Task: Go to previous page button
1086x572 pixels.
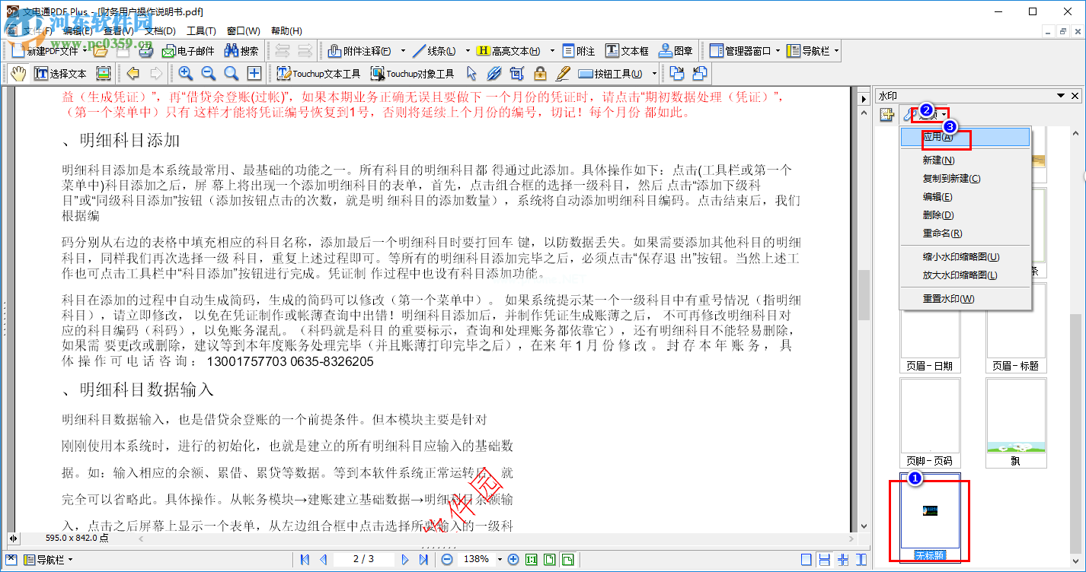Action: point(323,560)
